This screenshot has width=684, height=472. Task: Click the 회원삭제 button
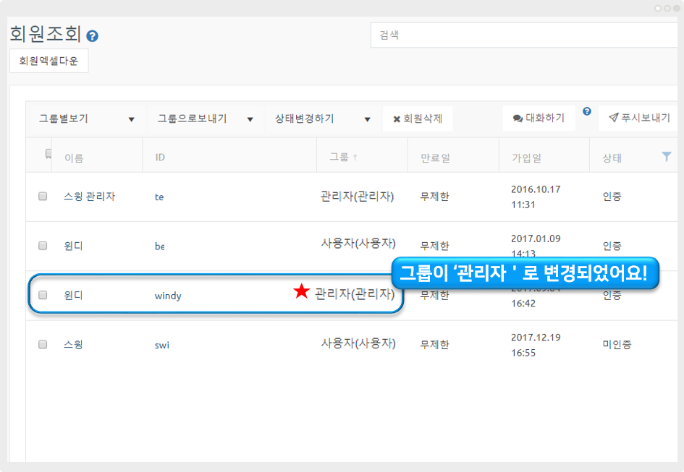point(418,119)
